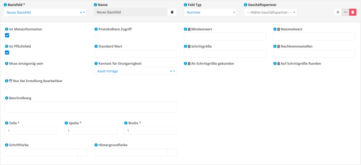Enable the Muss einzigartig sein checkbox
The height and width of the screenshot is (165, 361).
[x=7, y=70]
